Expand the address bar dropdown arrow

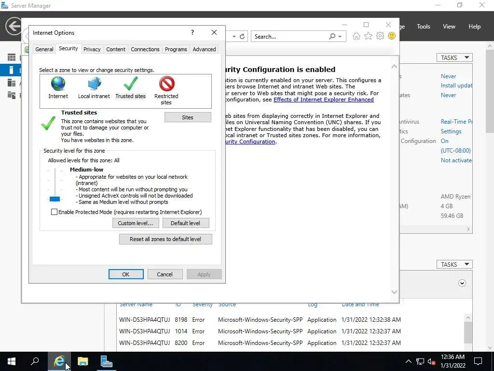click(x=234, y=37)
